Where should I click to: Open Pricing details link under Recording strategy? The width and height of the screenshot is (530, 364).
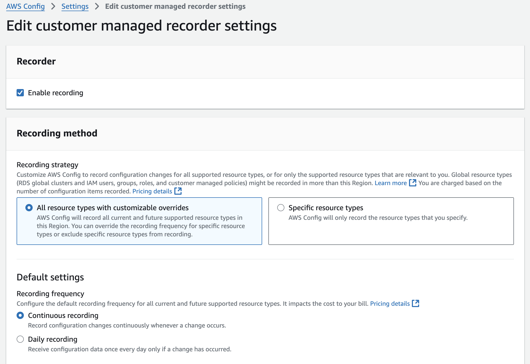click(152, 191)
